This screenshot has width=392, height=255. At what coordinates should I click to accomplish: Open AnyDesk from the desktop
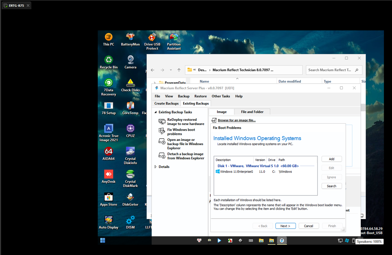tap(109, 177)
